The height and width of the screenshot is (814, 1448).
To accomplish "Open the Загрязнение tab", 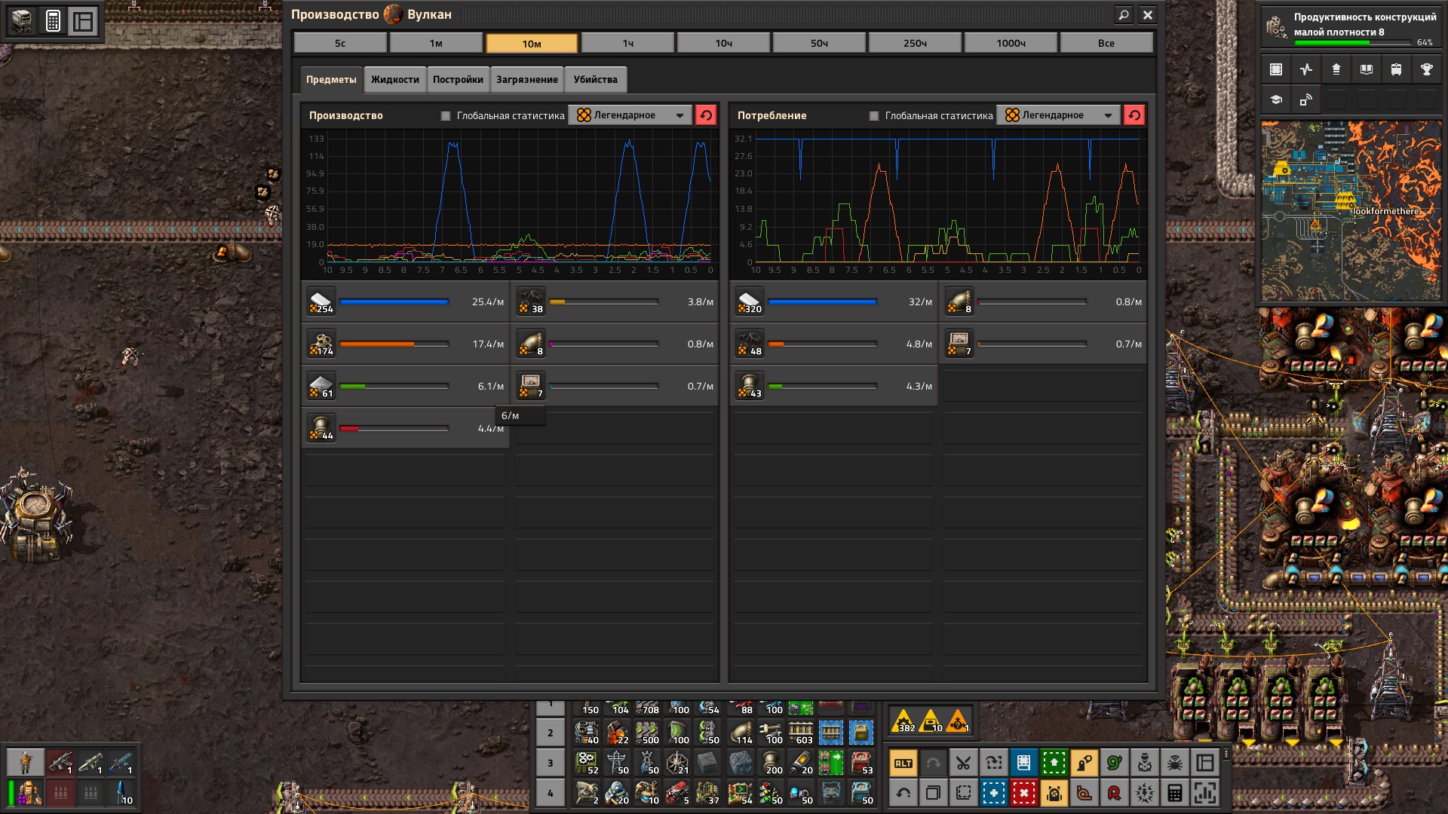I will [526, 79].
